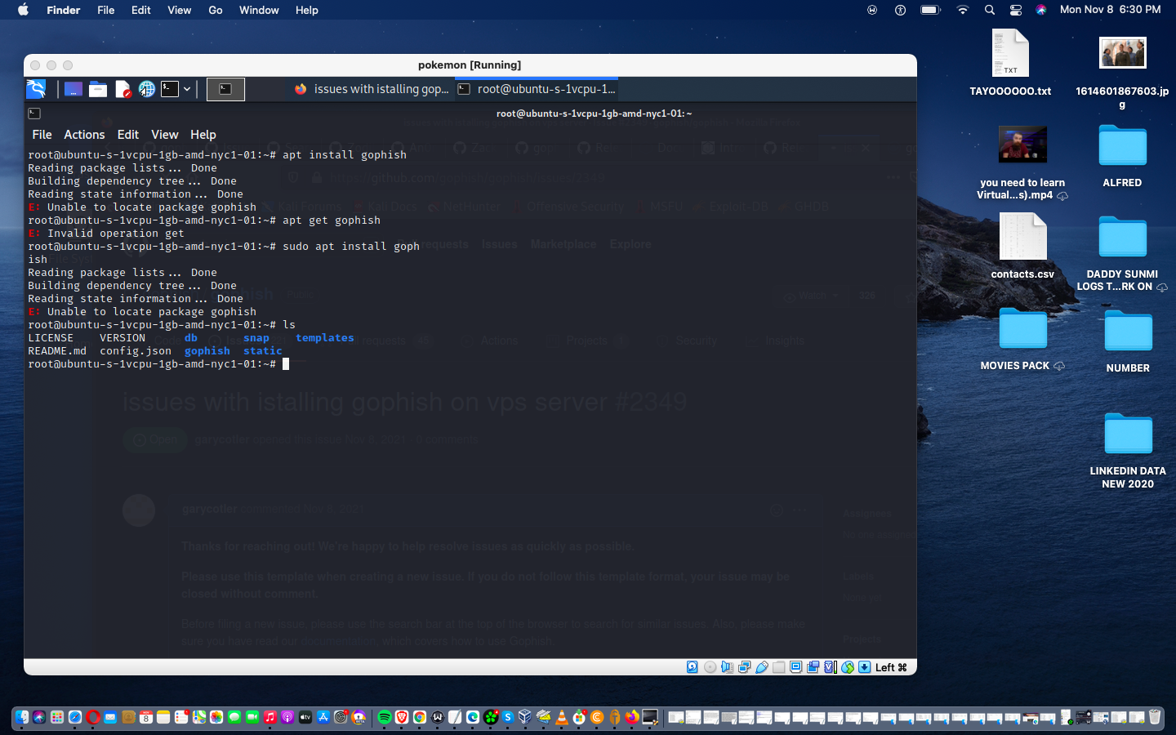Open the web browser globe icon in Kali panel
This screenshot has height=735, width=1176.
pyautogui.click(x=146, y=89)
